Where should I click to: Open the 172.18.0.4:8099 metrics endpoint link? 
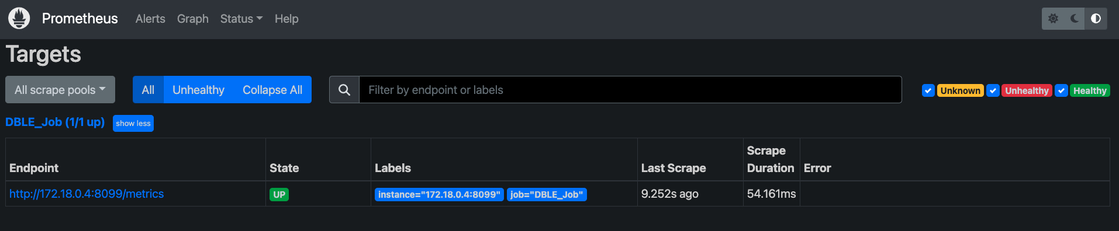87,194
